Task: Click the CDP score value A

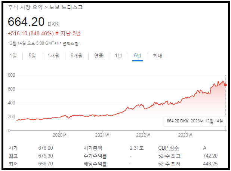Action: [x=205, y=148]
